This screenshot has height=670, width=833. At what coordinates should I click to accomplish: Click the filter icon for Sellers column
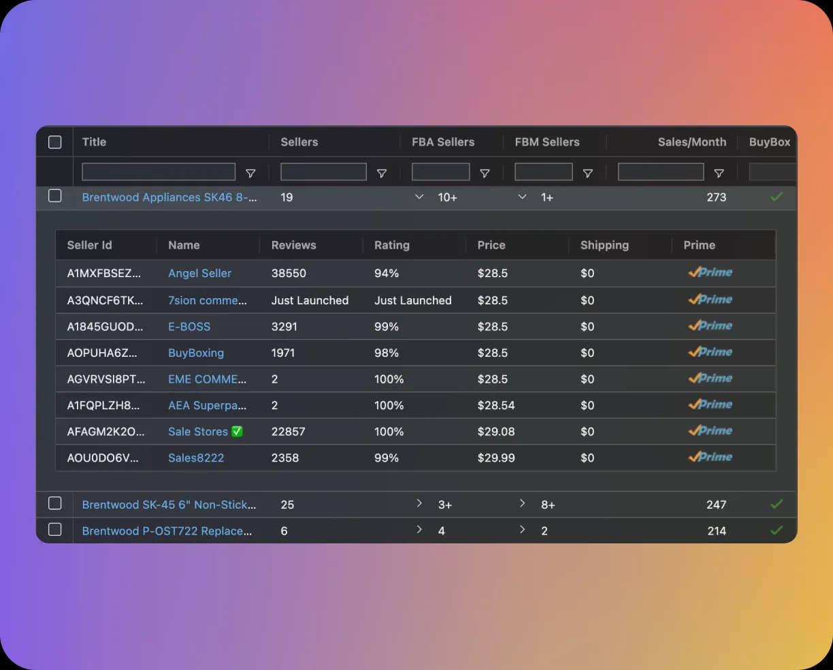point(382,174)
